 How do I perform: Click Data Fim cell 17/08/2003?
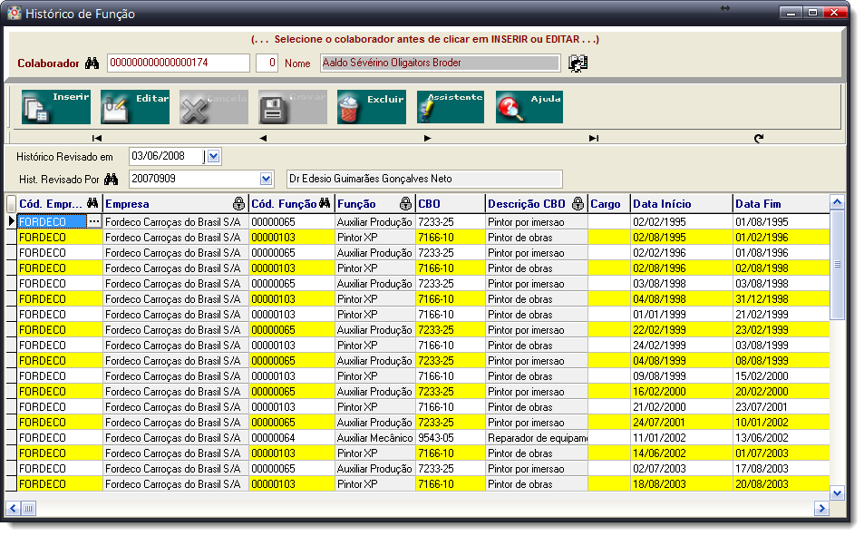point(781,469)
